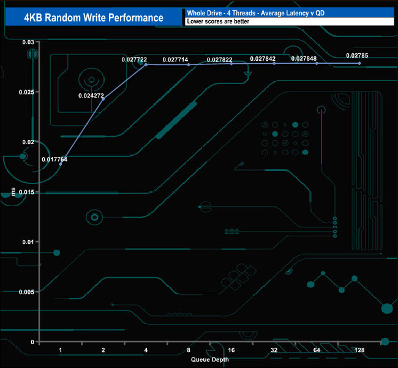The image size is (398, 368).
Task: Click the x-axis label 2
Action: point(103,350)
